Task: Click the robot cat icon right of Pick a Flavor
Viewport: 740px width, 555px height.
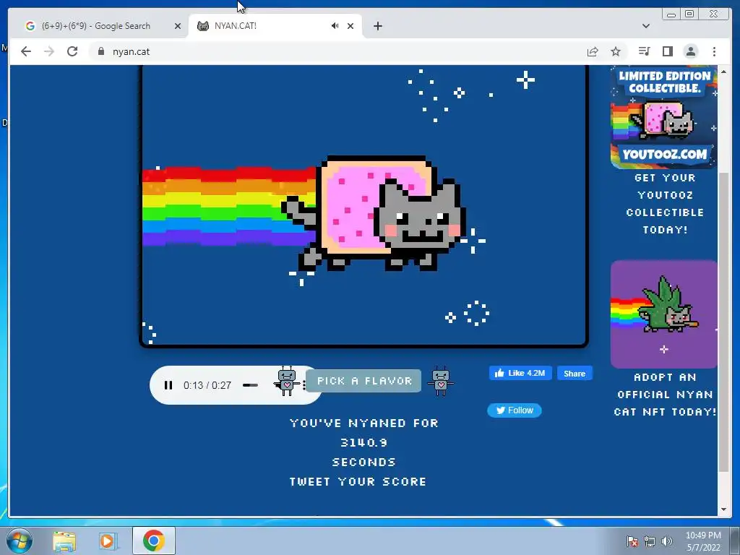Action: pos(440,380)
